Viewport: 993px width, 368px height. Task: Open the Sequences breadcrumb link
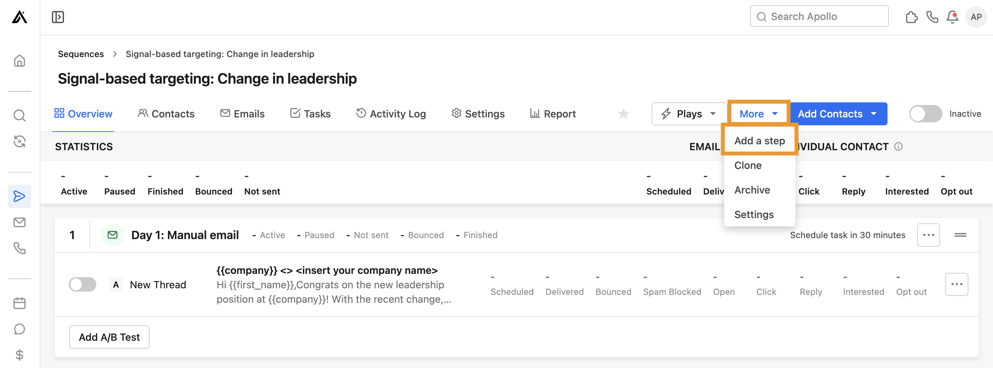[81, 54]
